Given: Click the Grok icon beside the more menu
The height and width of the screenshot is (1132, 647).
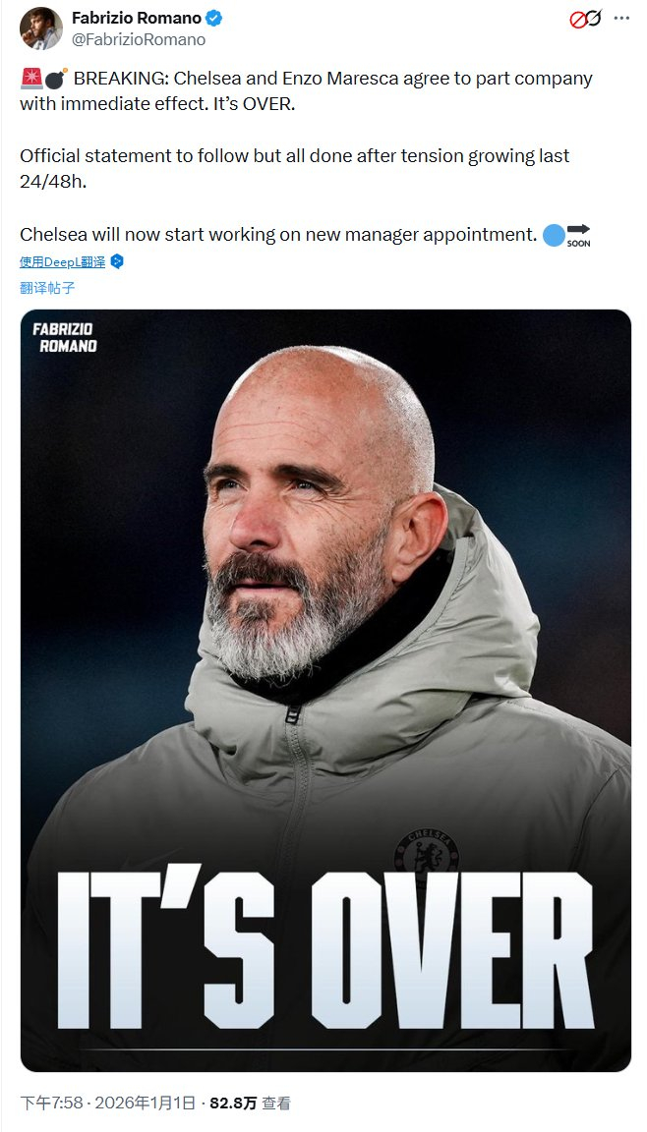Looking at the screenshot, I should [586, 19].
